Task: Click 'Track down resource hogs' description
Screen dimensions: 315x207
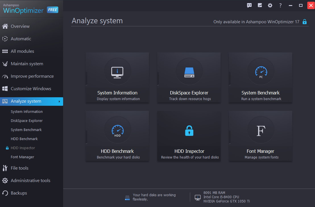Action: tap(190, 99)
